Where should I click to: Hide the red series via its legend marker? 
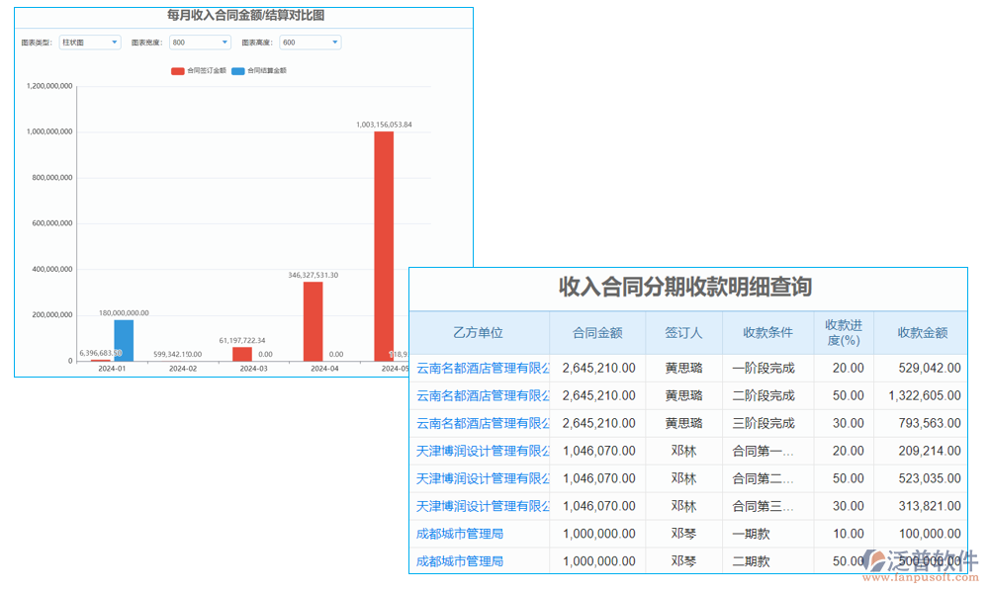tap(176, 70)
